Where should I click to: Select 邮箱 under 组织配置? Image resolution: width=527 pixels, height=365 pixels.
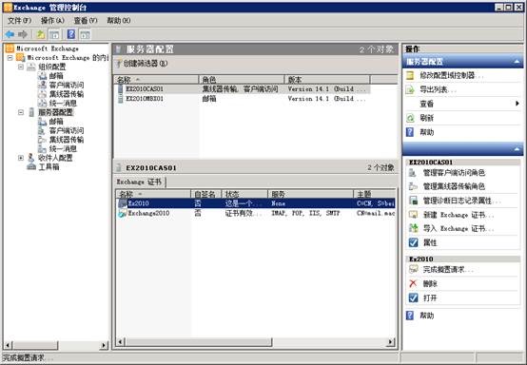click(56, 76)
